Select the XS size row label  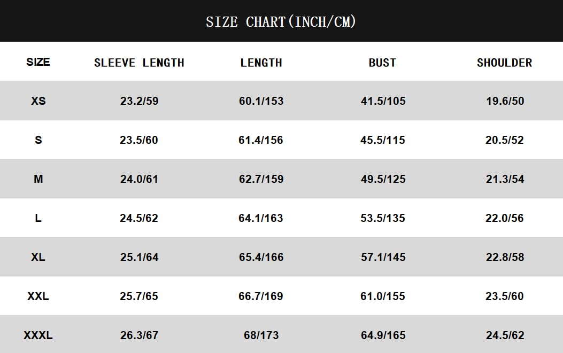pos(38,101)
